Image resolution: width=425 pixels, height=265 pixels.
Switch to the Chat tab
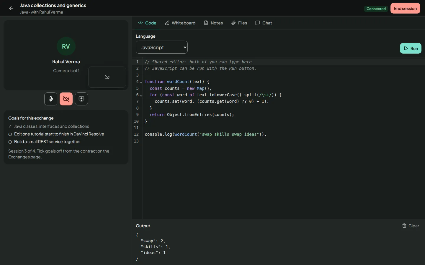264,23
